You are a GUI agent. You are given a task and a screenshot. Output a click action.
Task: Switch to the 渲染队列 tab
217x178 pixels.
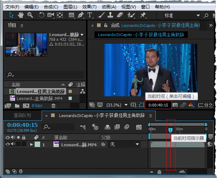[x=22, y=115]
